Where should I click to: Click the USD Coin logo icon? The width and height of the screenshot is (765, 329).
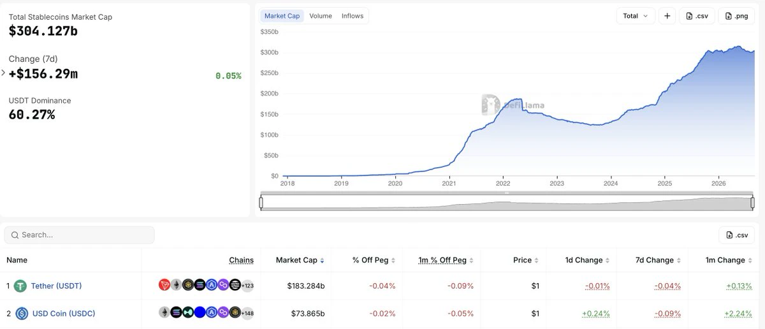(22, 314)
